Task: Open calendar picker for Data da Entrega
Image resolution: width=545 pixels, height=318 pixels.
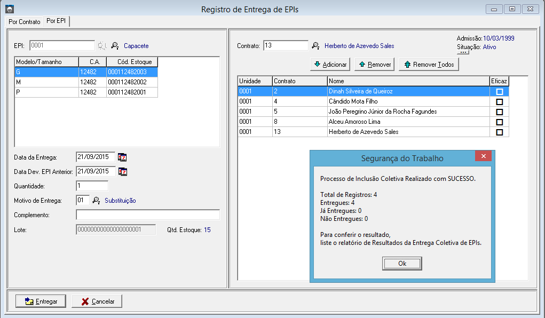Action: point(123,157)
